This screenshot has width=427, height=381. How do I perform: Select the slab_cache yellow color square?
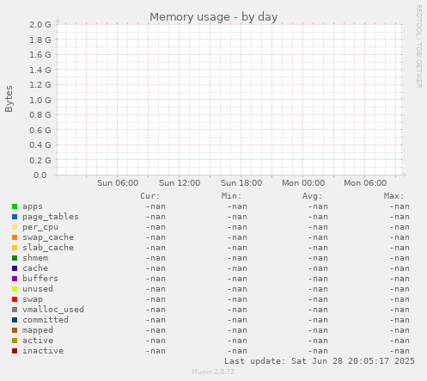point(15,248)
